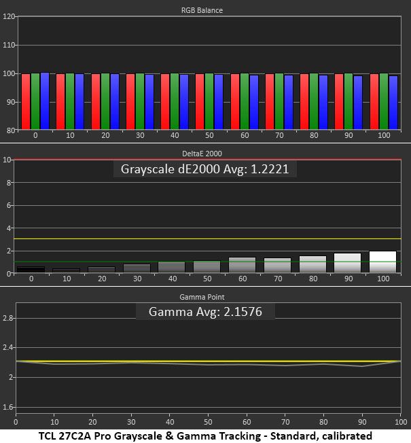Click the DeltaE bar at 90
Viewport: 411px width, 443px height.
[347, 263]
